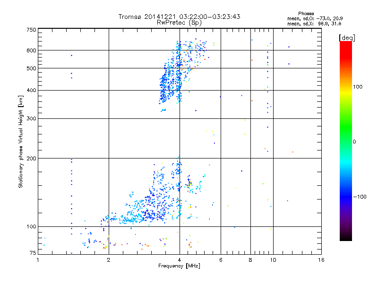The width and height of the screenshot is (378, 283).
Task: Click the 'mean, sd,X: 98.9, 31.6' text
Action: point(314,24)
